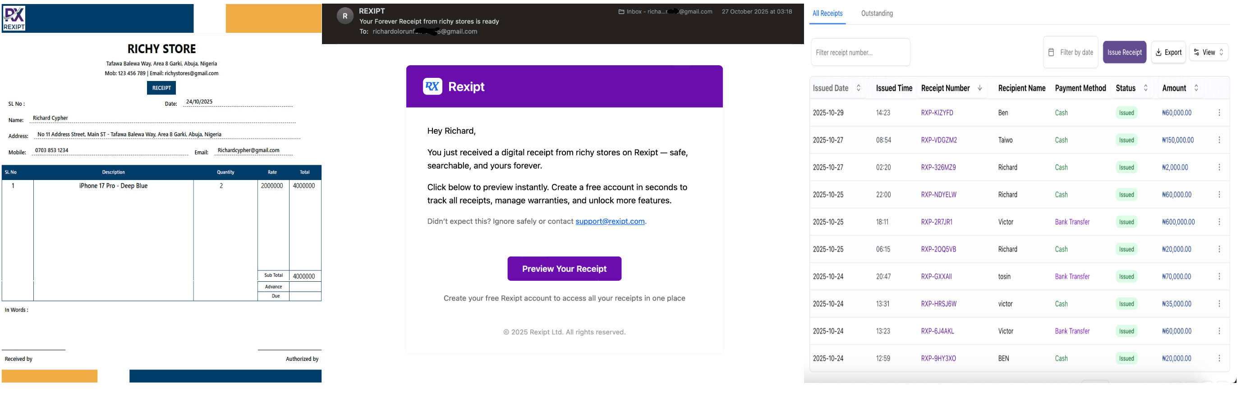Open row menu for receipt RXP-326MZ9

tap(1219, 168)
